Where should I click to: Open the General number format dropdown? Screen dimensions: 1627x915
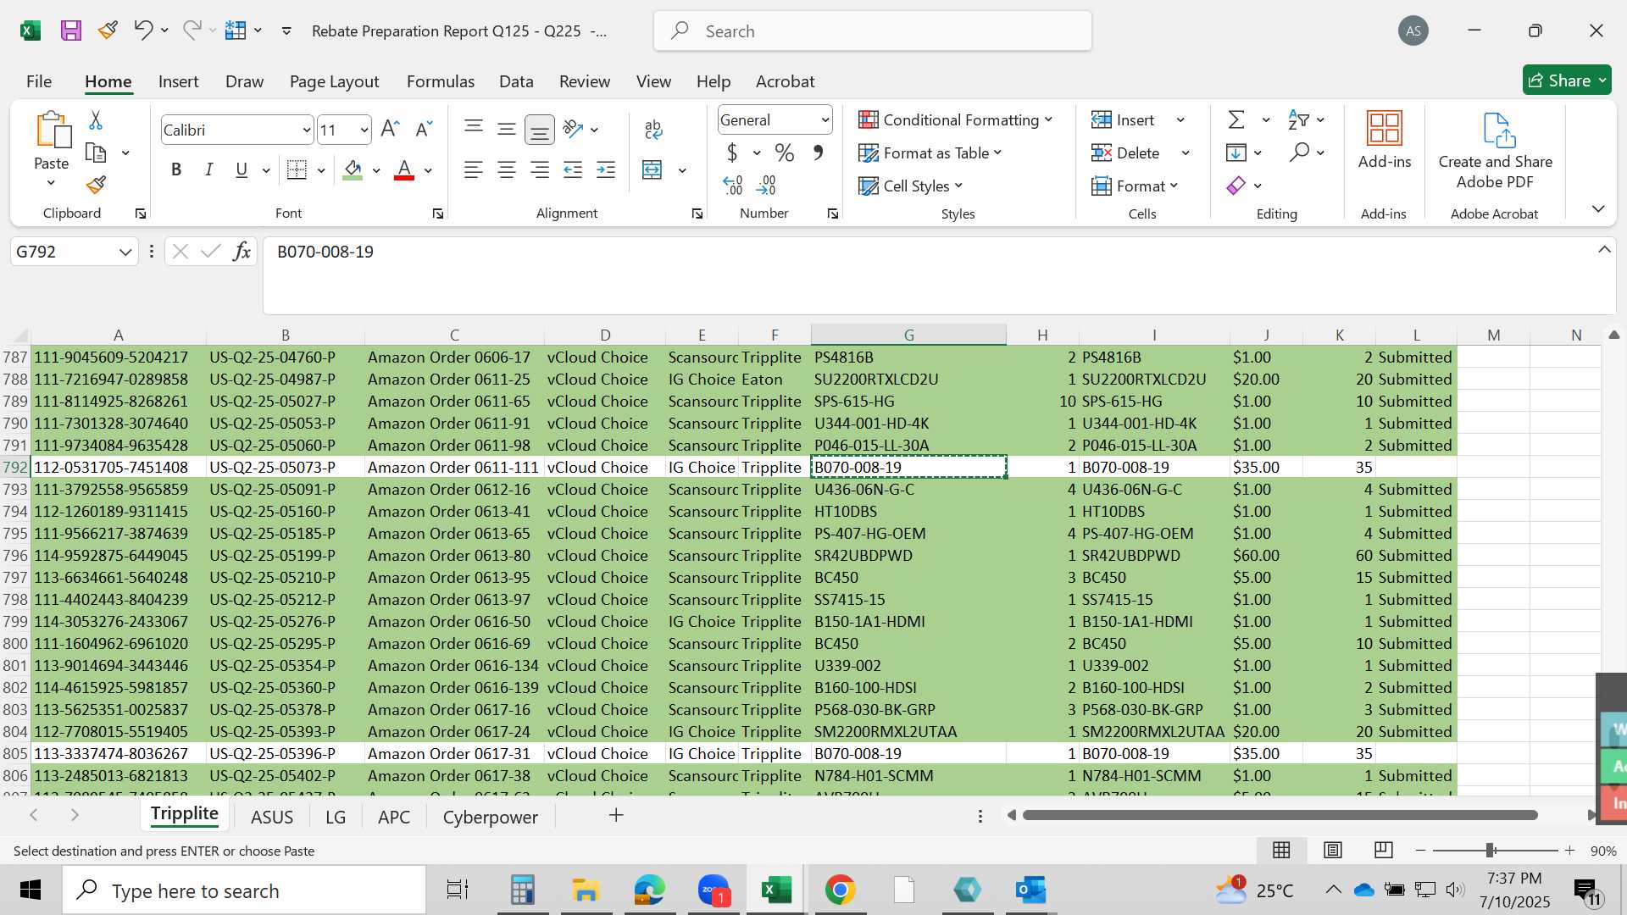(x=825, y=120)
